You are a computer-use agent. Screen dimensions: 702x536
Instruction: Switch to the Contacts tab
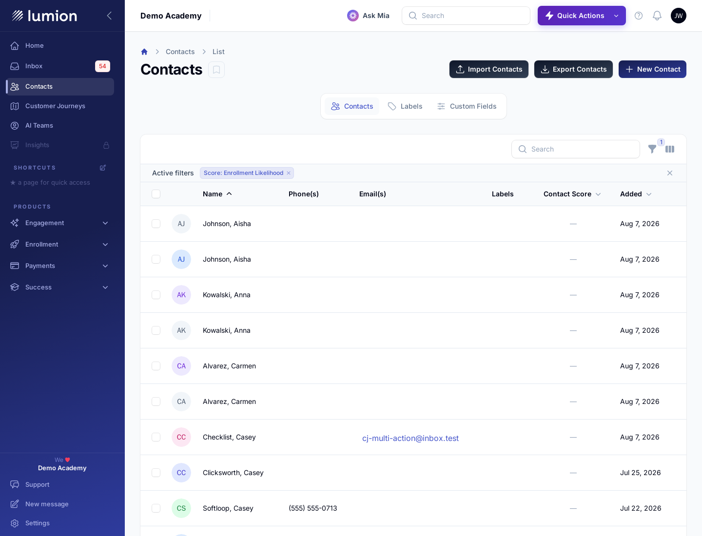pyautogui.click(x=352, y=106)
